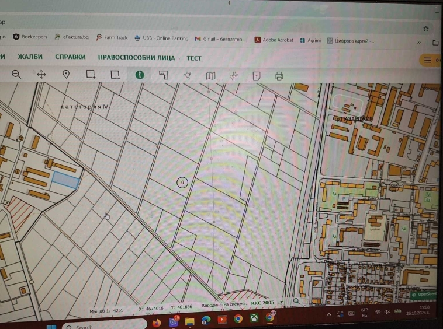Screen dimensions: 443x329
Task: Click the circled parcel number 9
Action: pyautogui.click(x=182, y=183)
